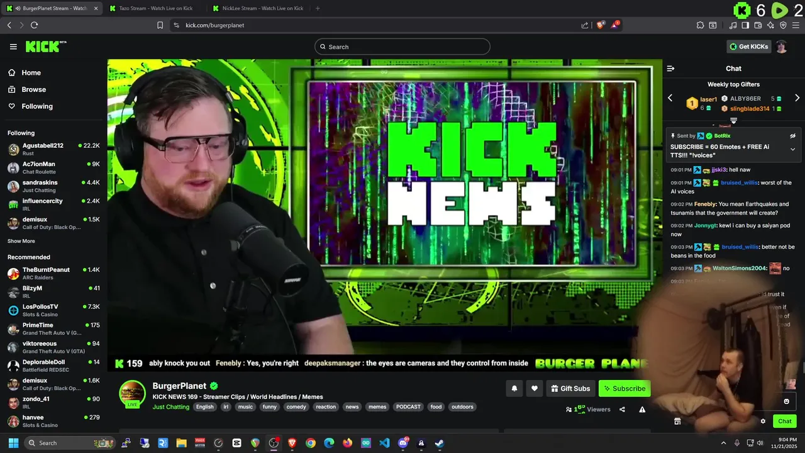
Task: Click the English language tag
Action: [x=204, y=407]
